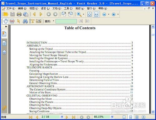Click the Save floppy disk icon
Image resolution: width=156 pixels, height=120 pixels.
coord(12,14)
